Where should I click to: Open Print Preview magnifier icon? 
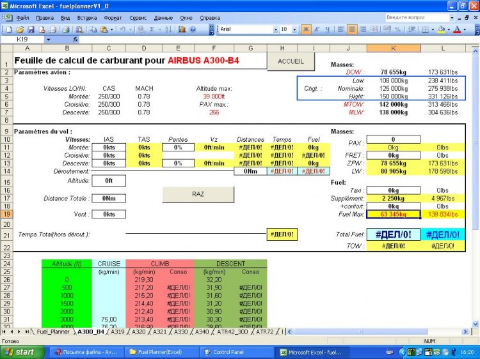tap(79, 29)
